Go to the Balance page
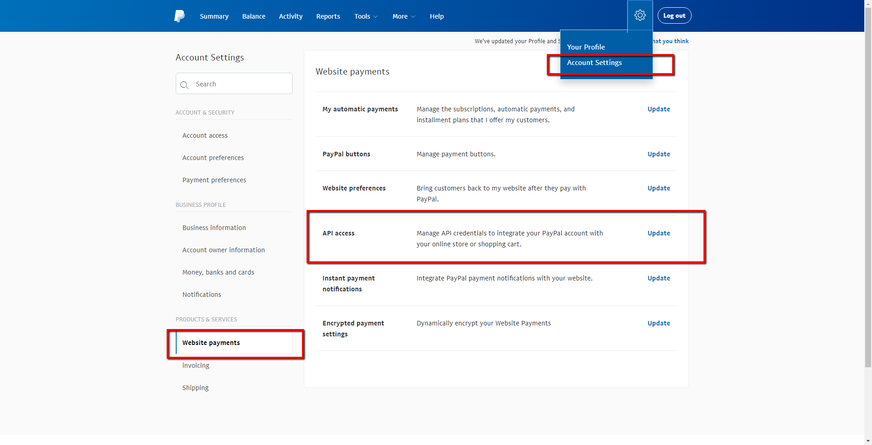 (253, 16)
